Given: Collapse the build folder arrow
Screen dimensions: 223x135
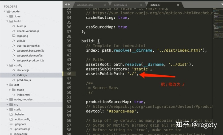Looking at the screenshot, I should click(7, 21).
